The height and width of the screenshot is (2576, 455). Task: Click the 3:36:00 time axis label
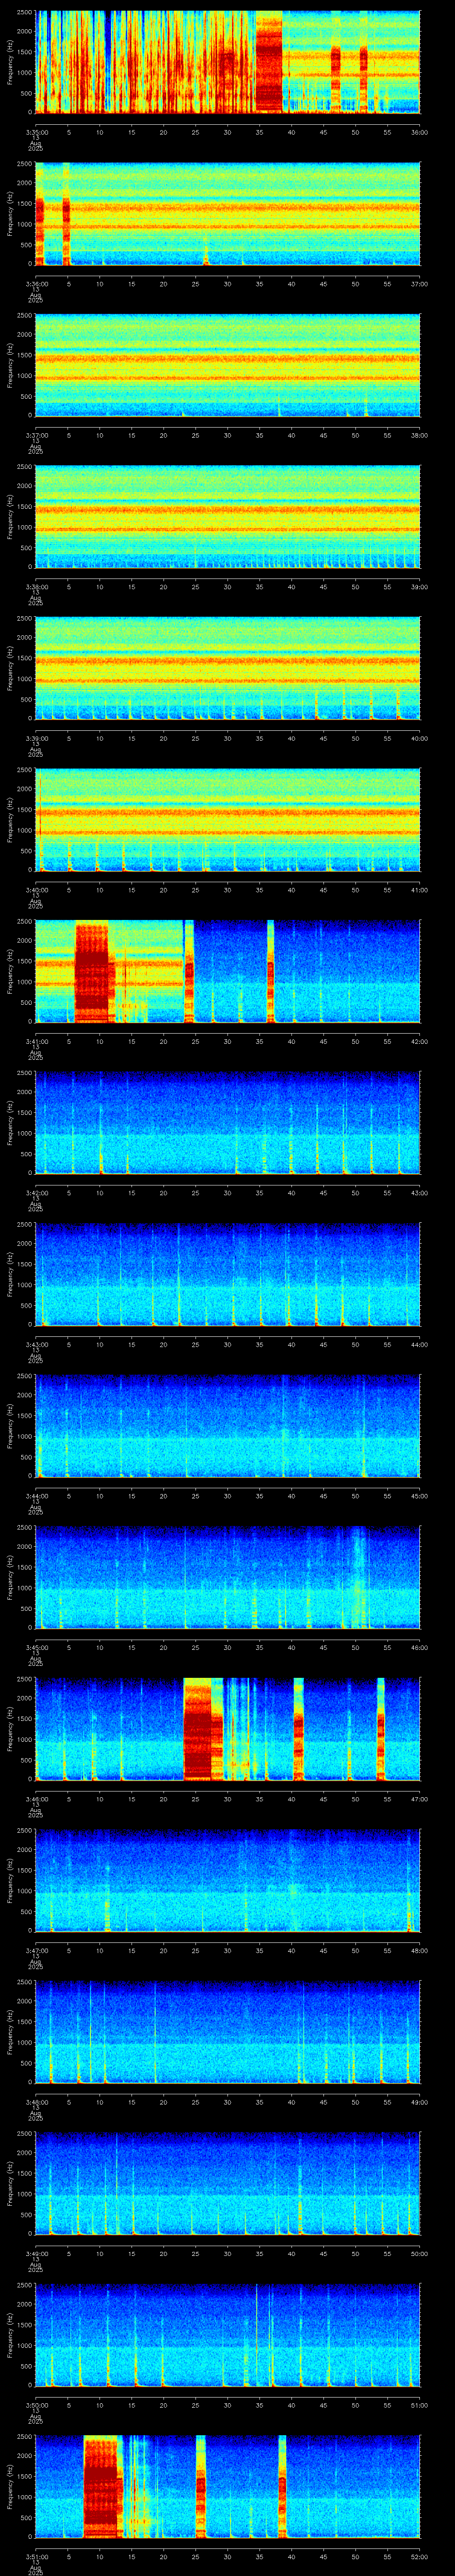36,284
